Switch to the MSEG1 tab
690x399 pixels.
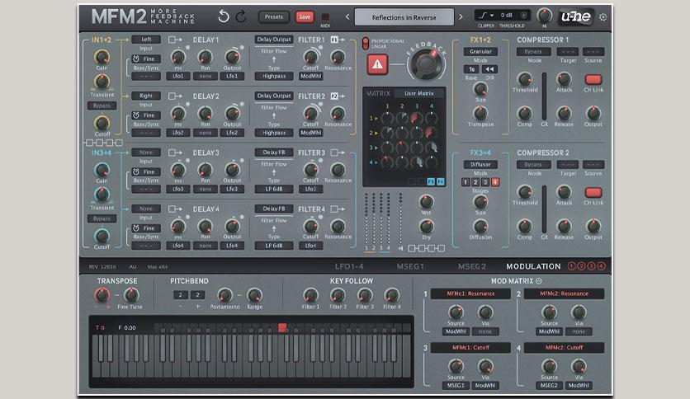point(410,266)
